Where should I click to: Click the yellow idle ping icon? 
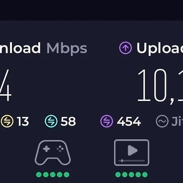[7, 121]
